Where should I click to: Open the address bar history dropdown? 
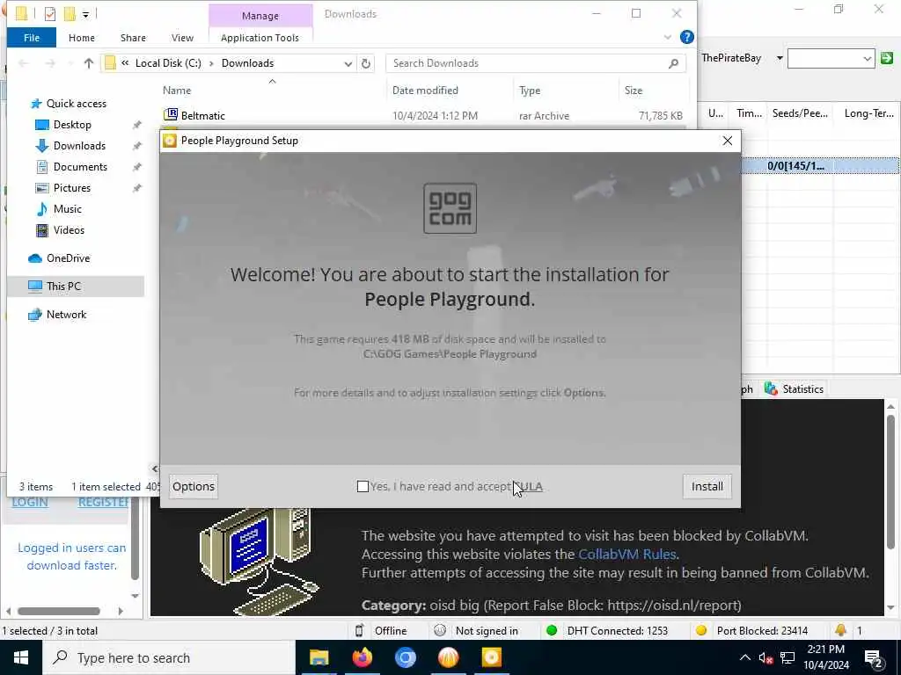(x=348, y=63)
